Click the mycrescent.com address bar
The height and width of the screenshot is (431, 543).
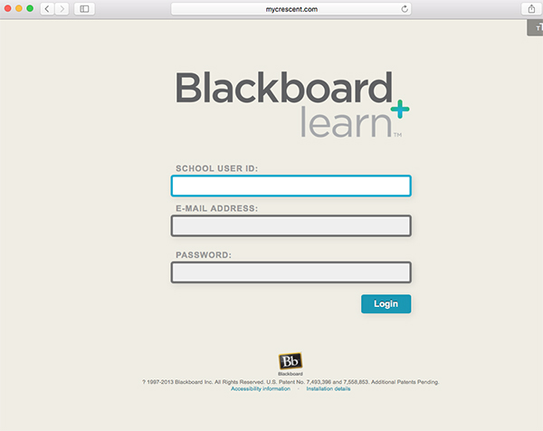click(x=291, y=9)
